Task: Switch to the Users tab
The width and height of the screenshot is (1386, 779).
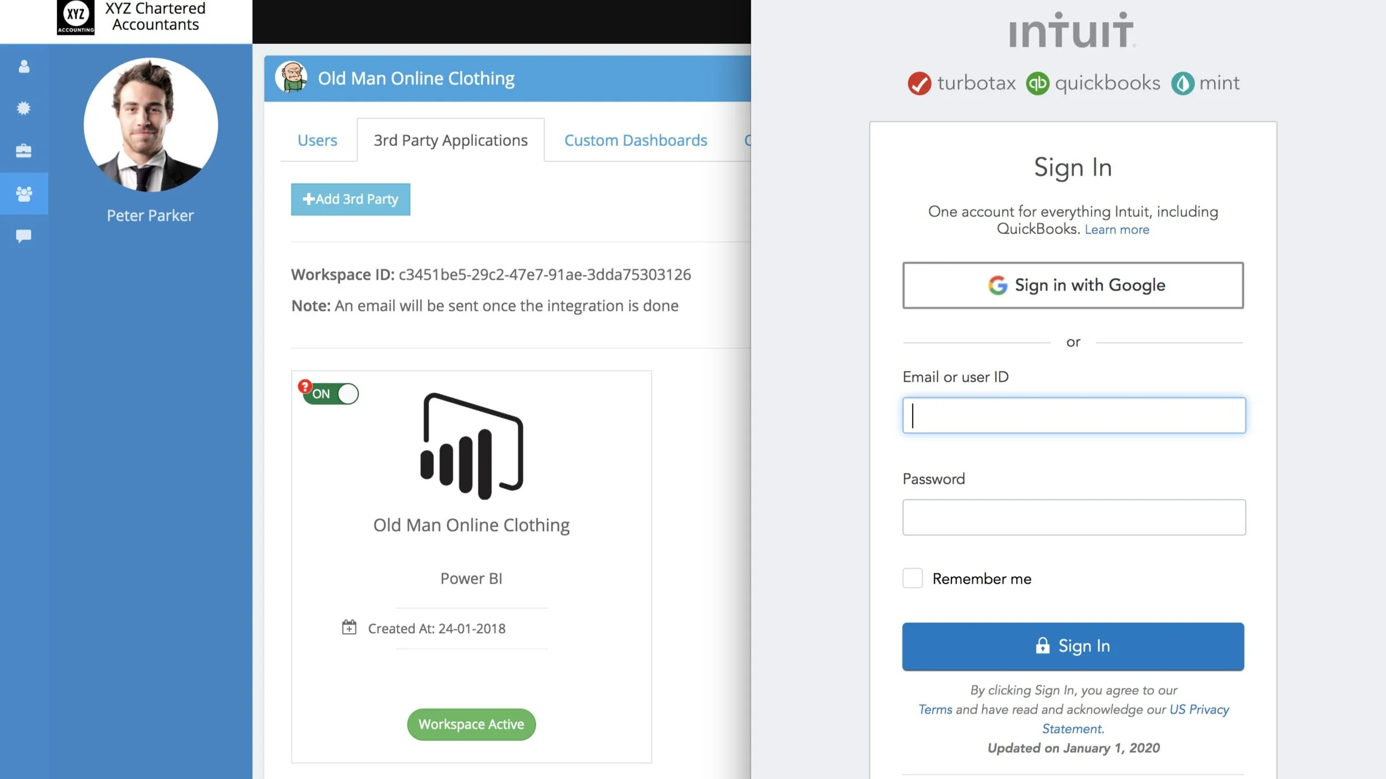Action: coord(317,140)
